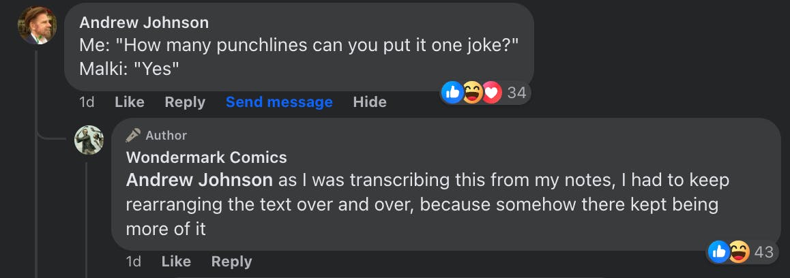Open the 43 reactions count
Screen dimensions: 790x278
pos(763,252)
